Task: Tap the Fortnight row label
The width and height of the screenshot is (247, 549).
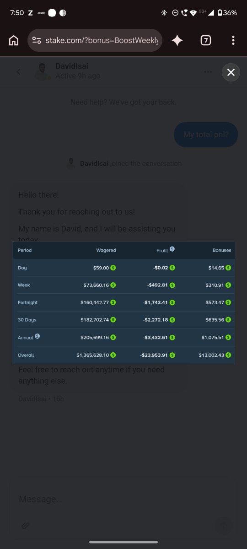Action: point(27,302)
